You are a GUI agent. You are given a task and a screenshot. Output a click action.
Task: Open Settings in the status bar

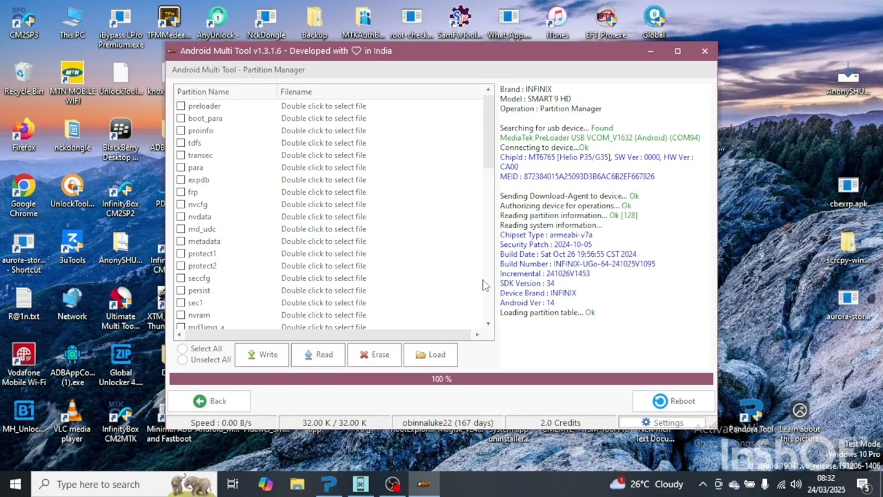(x=662, y=423)
